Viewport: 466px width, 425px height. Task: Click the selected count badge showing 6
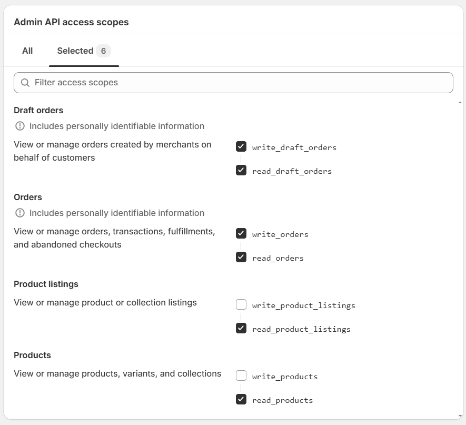pyautogui.click(x=103, y=51)
